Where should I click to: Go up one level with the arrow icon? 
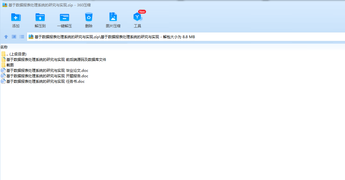[x=6, y=37]
